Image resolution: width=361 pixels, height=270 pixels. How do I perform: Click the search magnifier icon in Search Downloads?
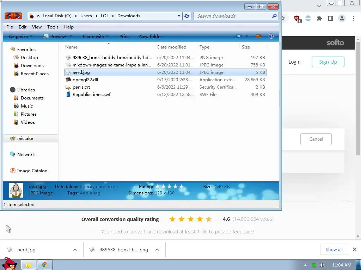(x=274, y=16)
